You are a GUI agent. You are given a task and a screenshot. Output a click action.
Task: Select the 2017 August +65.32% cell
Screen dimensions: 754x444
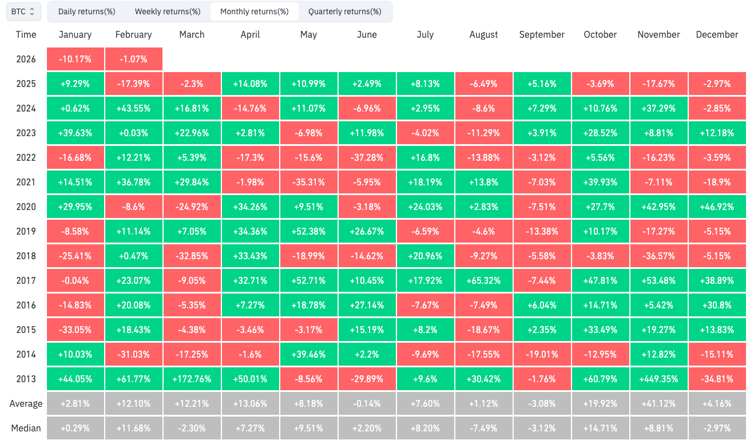(483, 280)
